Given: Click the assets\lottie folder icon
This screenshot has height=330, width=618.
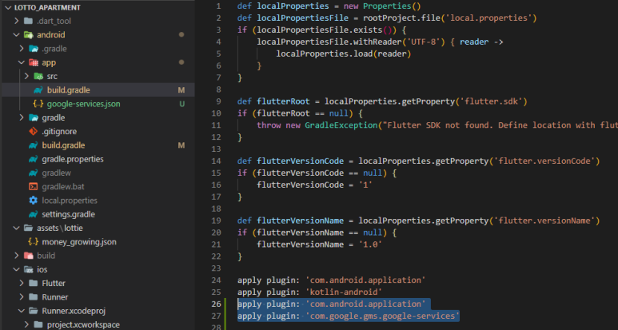Looking at the screenshot, I should click(28, 228).
